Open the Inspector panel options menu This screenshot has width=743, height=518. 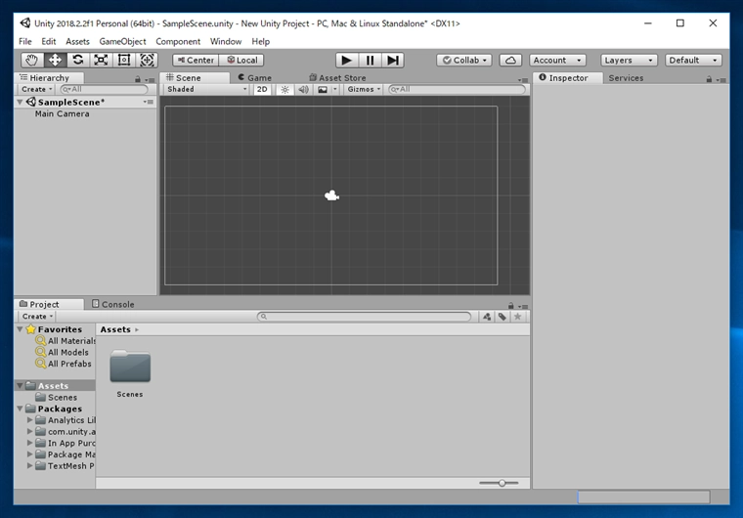tap(721, 79)
